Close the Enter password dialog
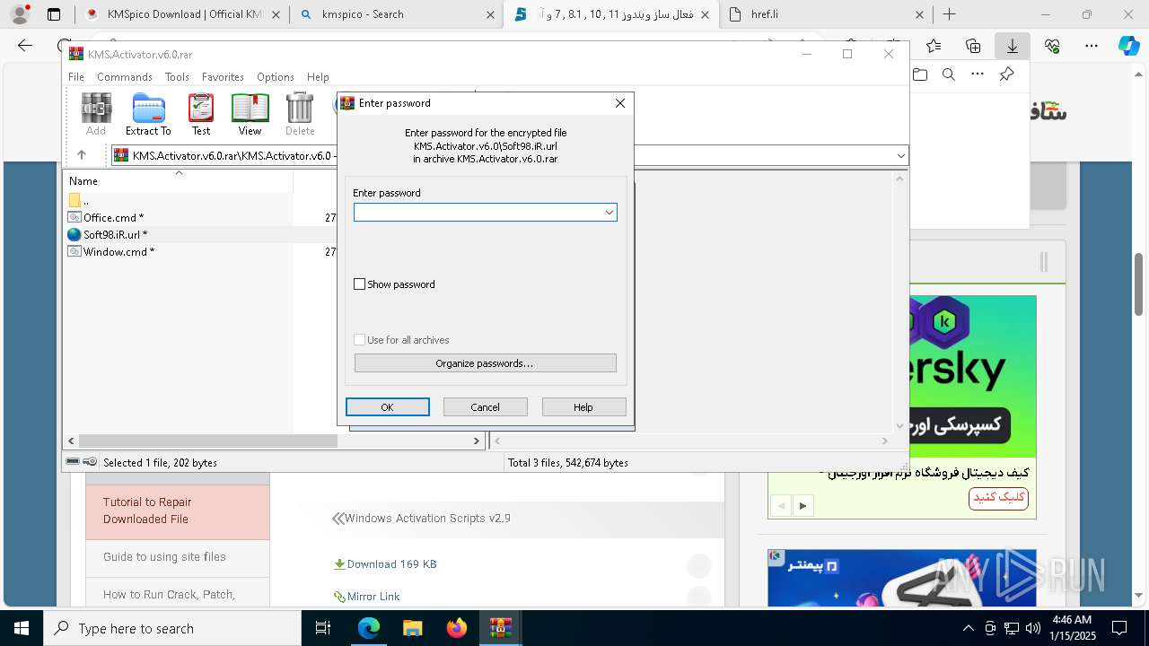Viewport: 1149px width, 646px height. point(619,103)
